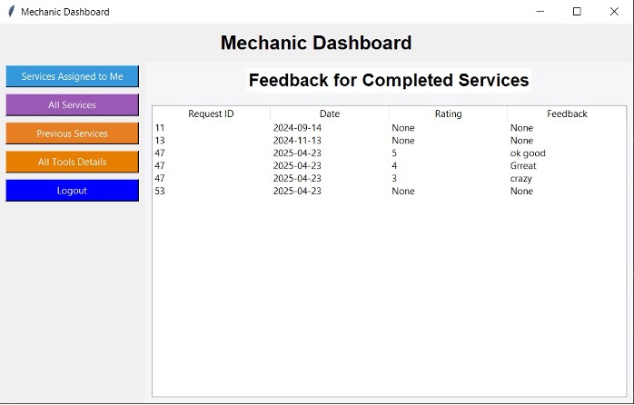View All Tools Details

tap(72, 162)
